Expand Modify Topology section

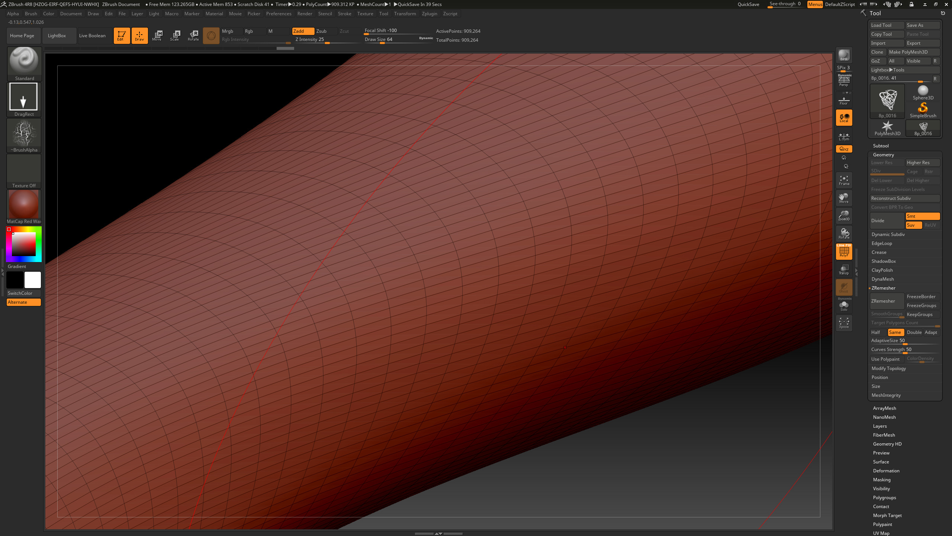pos(888,368)
